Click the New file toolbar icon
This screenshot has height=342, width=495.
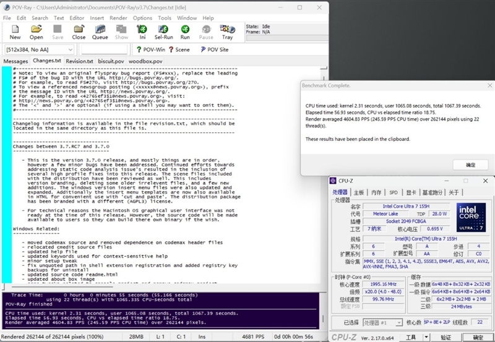click(x=15, y=32)
